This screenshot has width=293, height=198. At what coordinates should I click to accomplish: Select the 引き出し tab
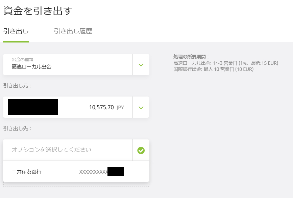click(16, 31)
